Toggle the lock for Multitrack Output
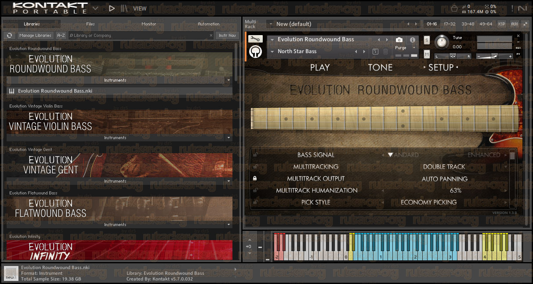533x284 pixels. 255,179
